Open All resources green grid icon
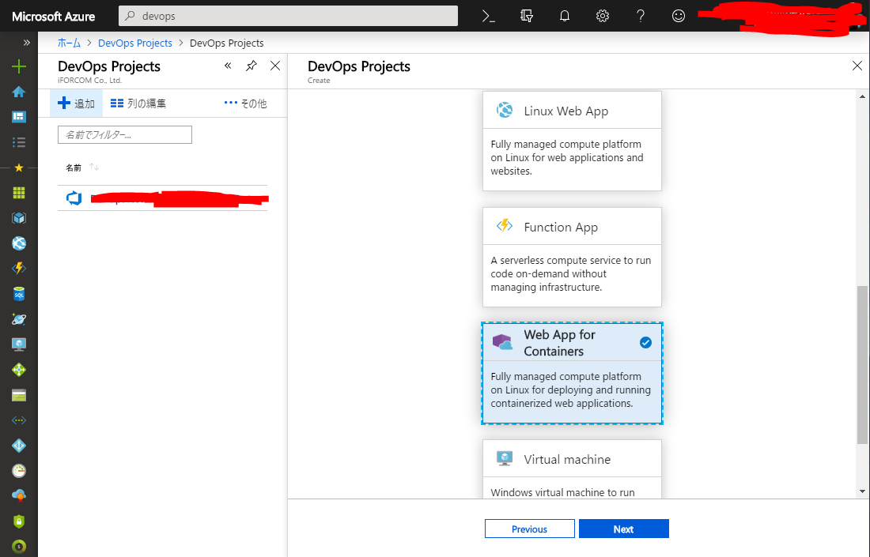This screenshot has height=557, width=870. (19, 192)
